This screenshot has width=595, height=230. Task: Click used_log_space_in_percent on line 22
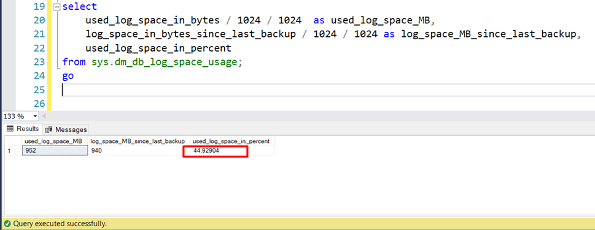[x=158, y=48]
